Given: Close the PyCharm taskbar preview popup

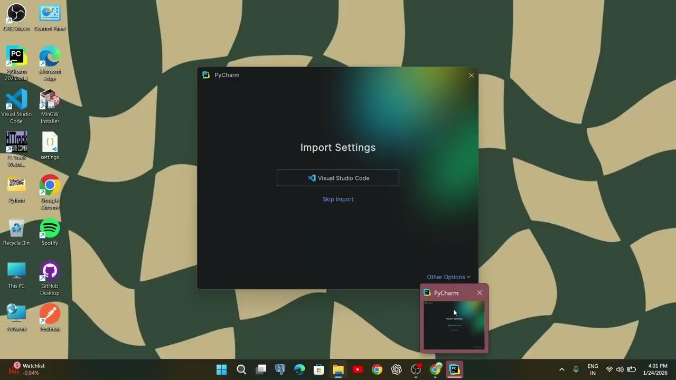Looking at the screenshot, I should pyautogui.click(x=480, y=293).
